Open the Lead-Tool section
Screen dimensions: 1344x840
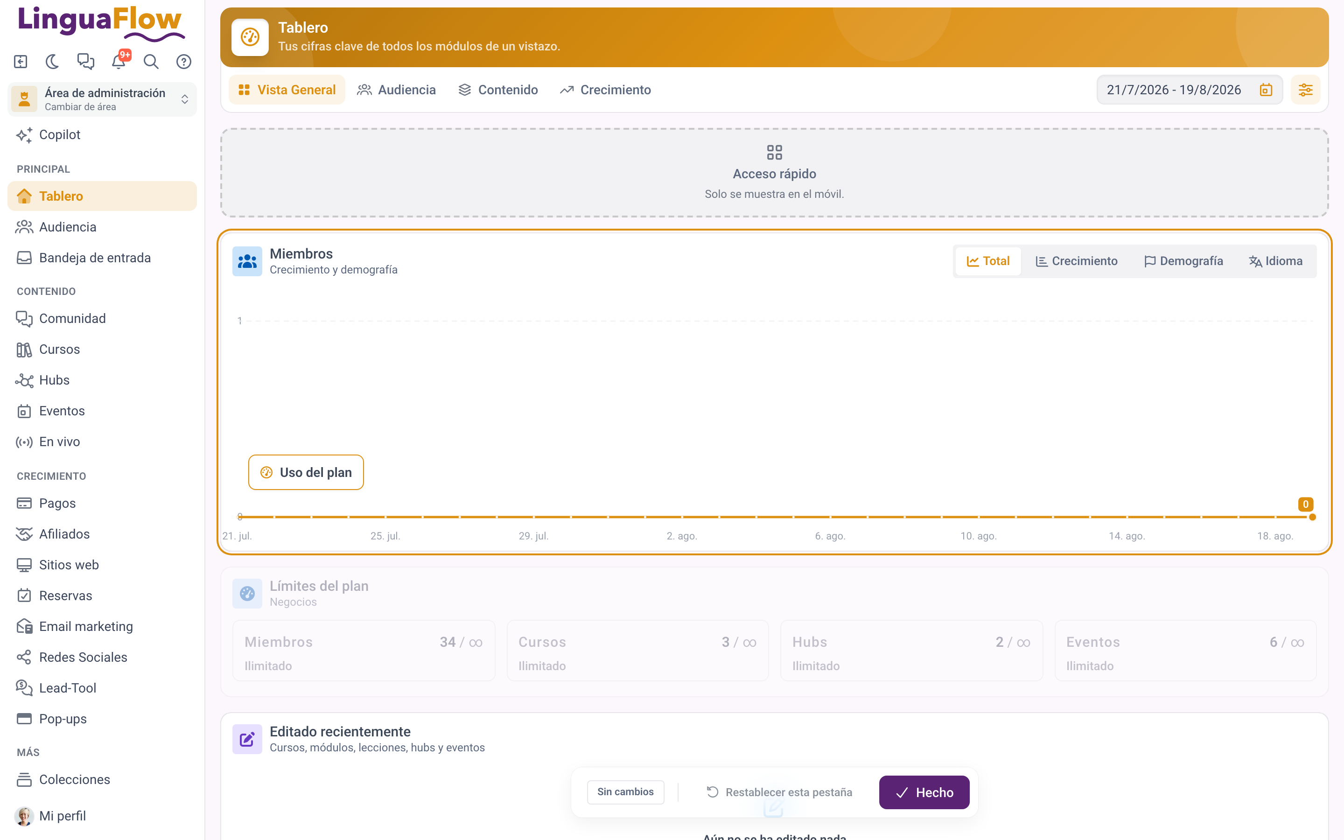[102, 688]
